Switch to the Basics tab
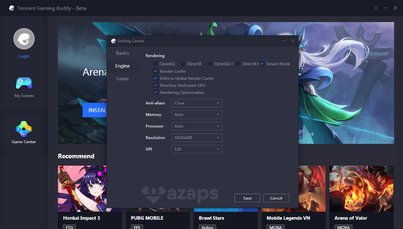The height and width of the screenshot is (229, 403). point(123,53)
